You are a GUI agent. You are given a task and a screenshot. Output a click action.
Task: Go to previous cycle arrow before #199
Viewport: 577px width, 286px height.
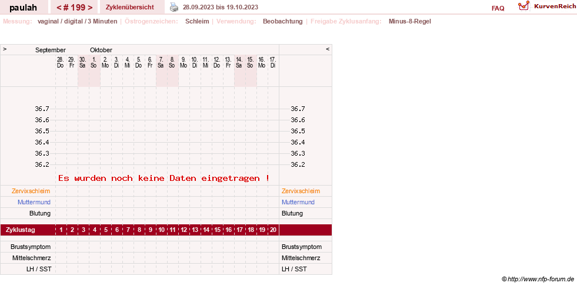click(x=59, y=8)
